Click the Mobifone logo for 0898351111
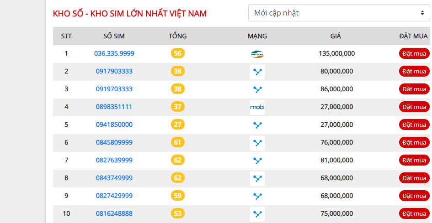The height and width of the screenshot is (223, 432). 257,107
